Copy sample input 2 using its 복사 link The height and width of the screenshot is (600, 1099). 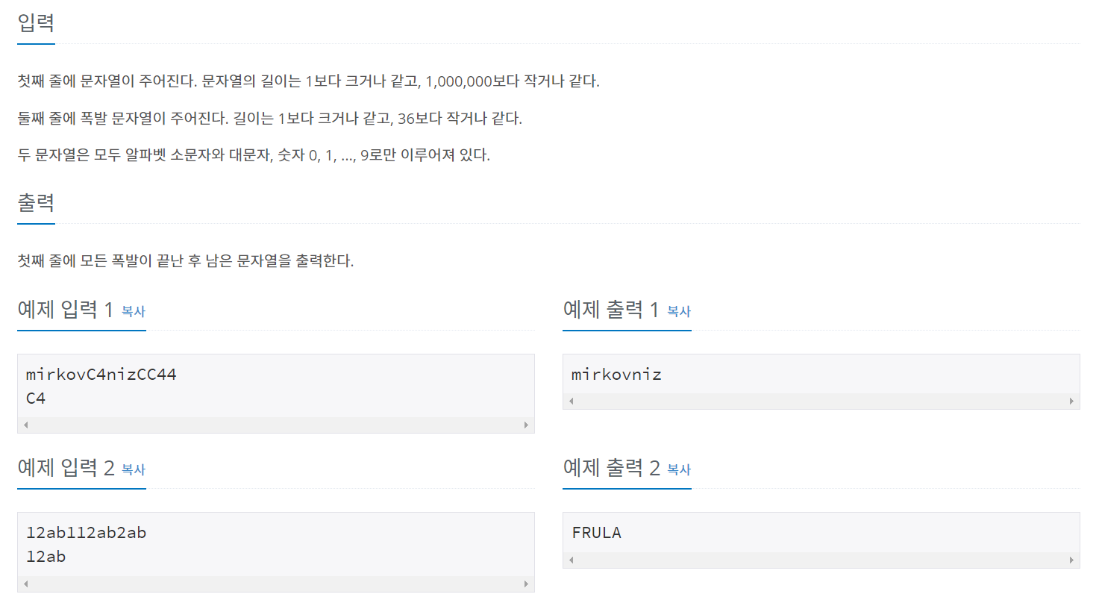[x=133, y=470]
